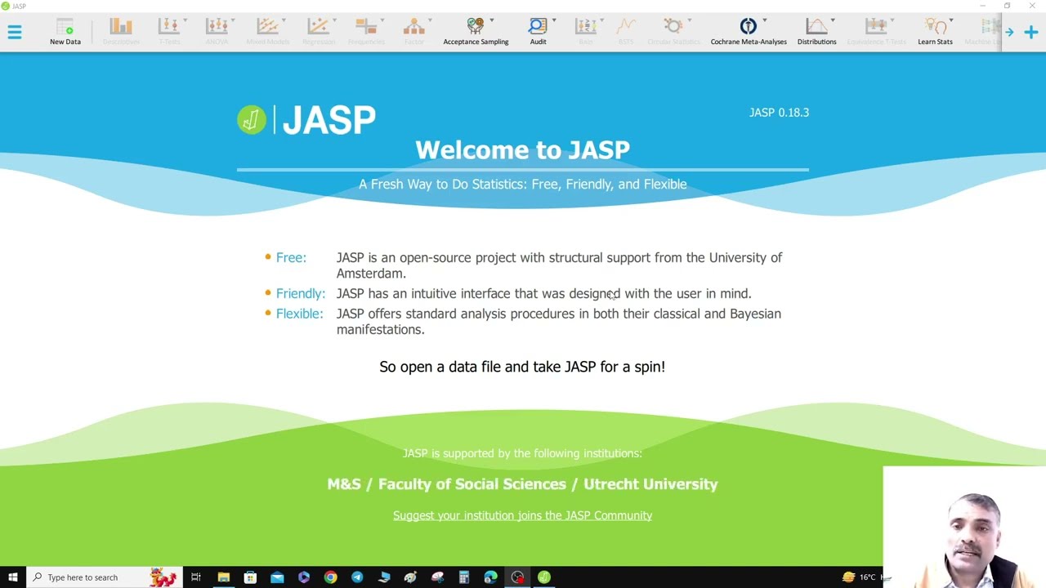Click the Windows Start button
This screenshot has height=588, width=1046.
tap(13, 577)
